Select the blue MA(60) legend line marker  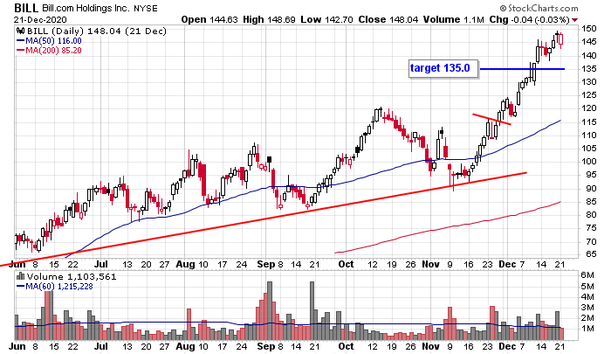point(21,287)
